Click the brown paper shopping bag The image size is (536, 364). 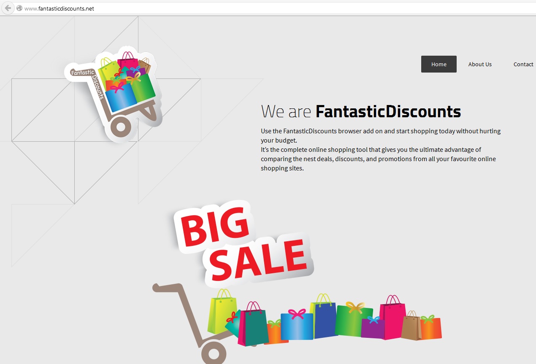coord(411,326)
